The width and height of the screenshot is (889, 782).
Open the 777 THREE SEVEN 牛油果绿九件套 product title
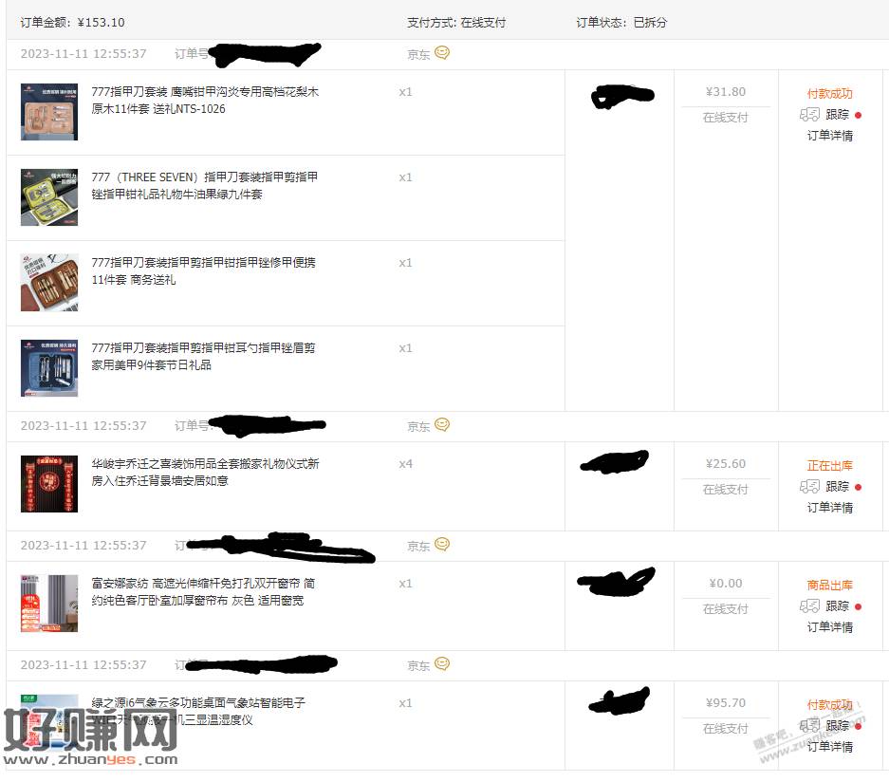tap(205, 186)
